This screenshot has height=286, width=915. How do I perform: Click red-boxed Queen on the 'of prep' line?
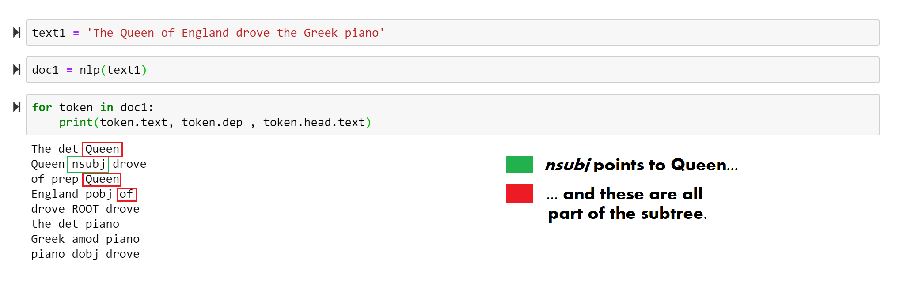pyautogui.click(x=102, y=179)
